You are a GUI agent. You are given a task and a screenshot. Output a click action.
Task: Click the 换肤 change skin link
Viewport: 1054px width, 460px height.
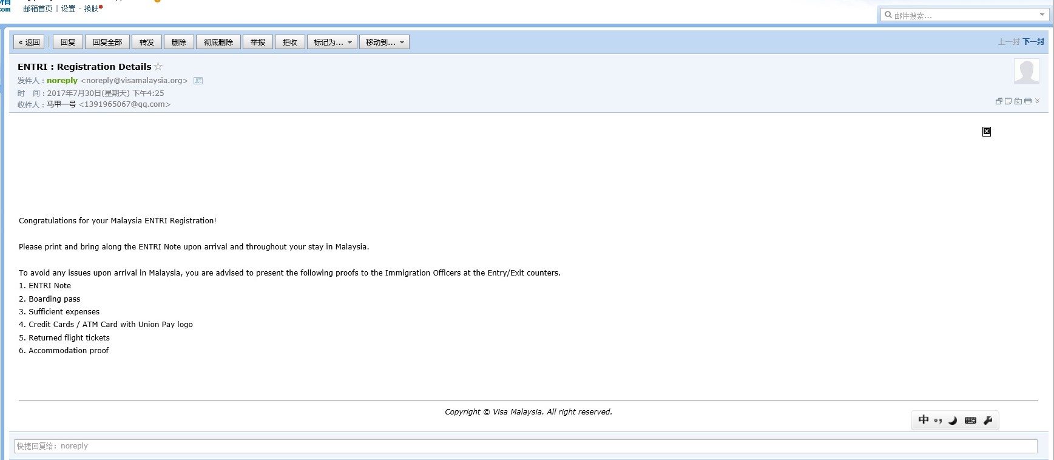(x=92, y=8)
